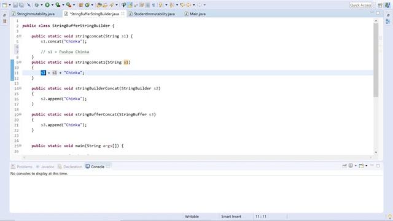The height and width of the screenshot is (221, 393).
Task: Collapse the main method at line 25
Action: (x=20, y=145)
